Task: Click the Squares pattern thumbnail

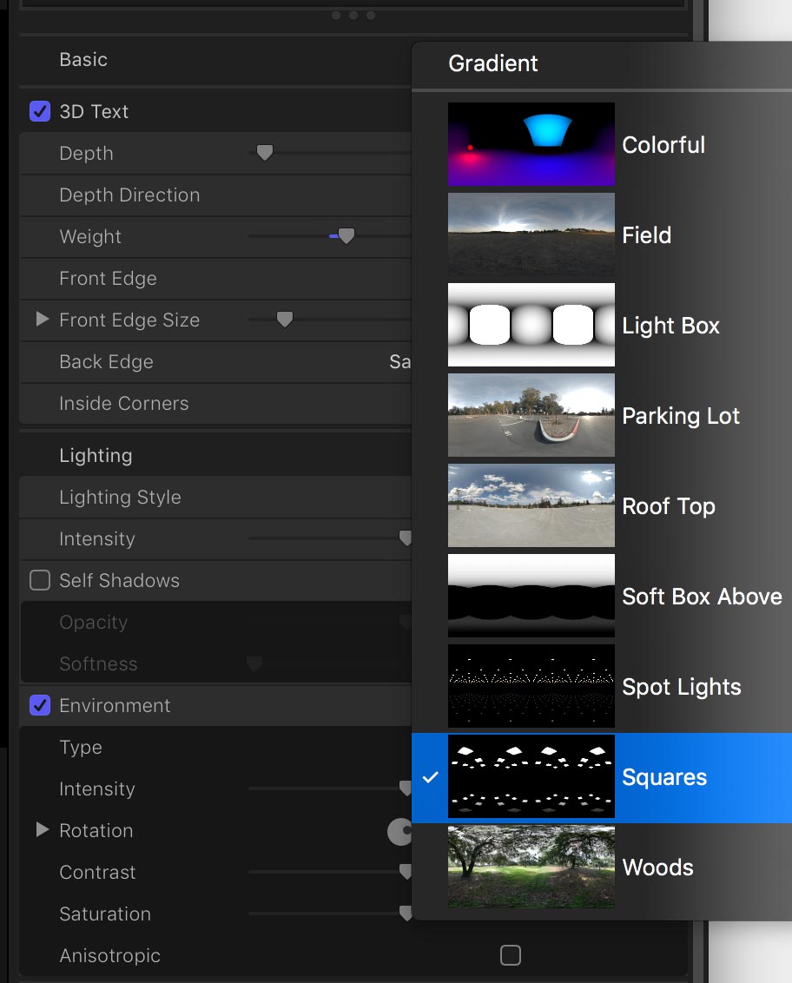Action: (x=531, y=776)
